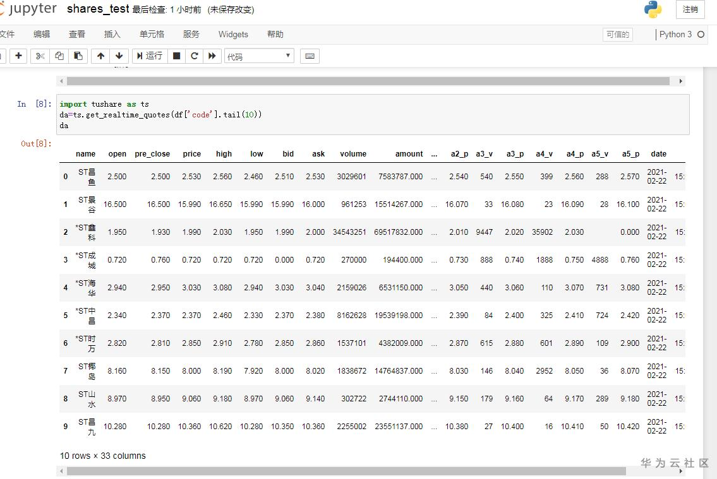Click the Jupyter logo
This screenshot has width=717, height=479.
(28, 9)
